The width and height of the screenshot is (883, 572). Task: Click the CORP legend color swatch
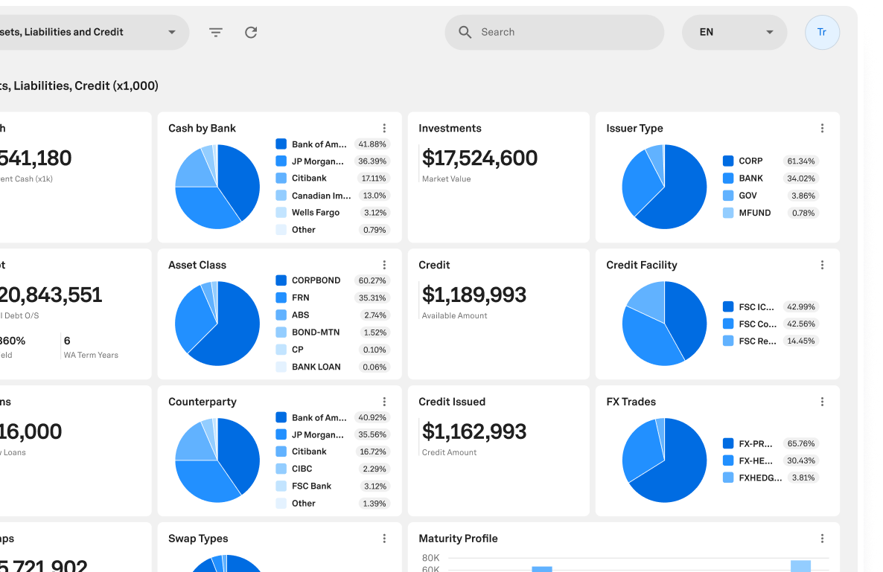[x=728, y=161]
